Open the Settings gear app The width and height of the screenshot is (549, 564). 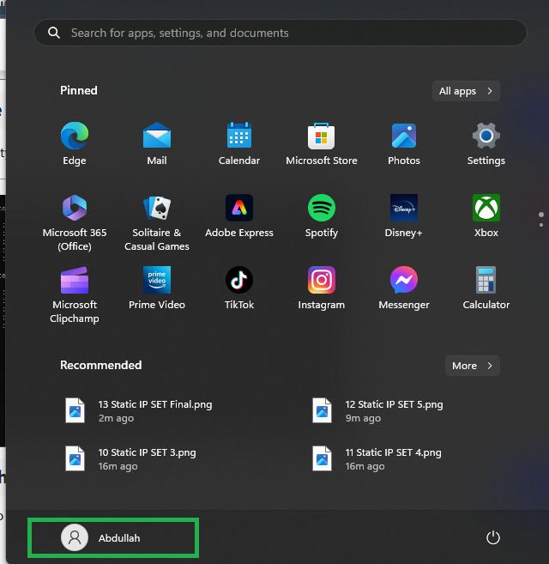pyautogui.click(x=486, y=143)
